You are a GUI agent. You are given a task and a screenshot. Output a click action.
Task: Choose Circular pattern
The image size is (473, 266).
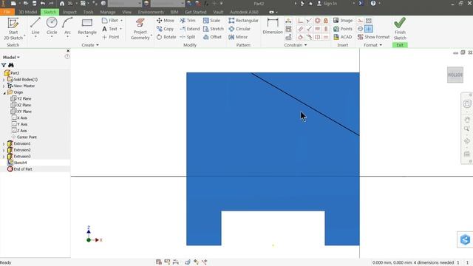pyautogui.click(x=239, y=29)
